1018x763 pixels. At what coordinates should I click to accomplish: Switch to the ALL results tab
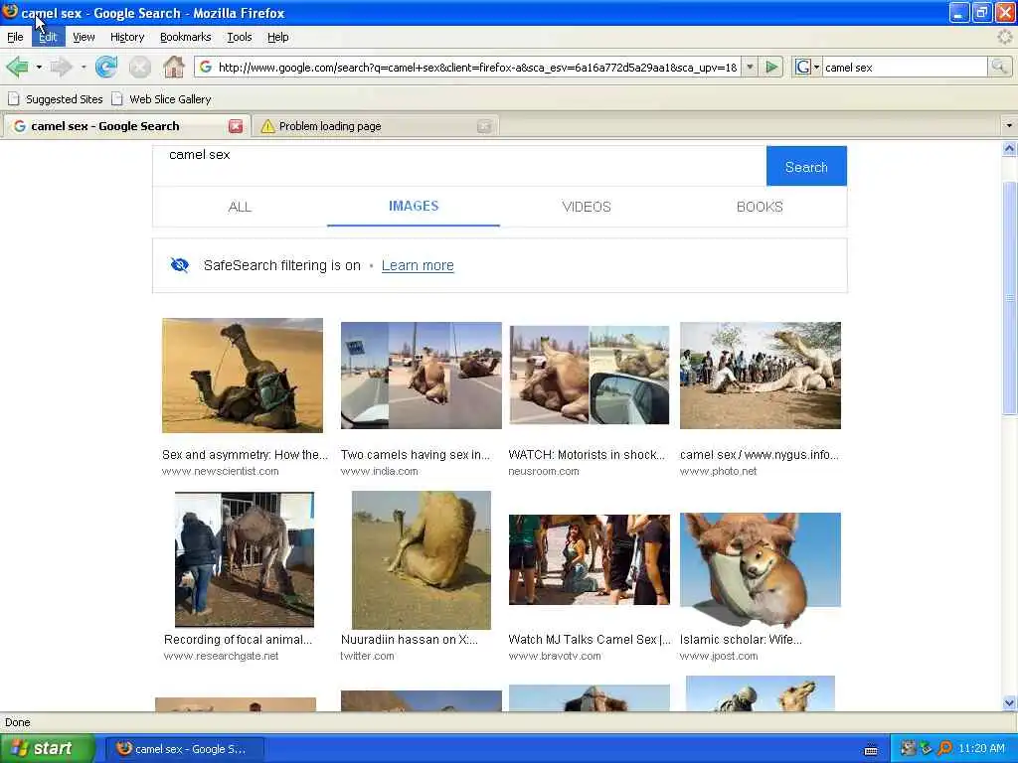[240, 207]
